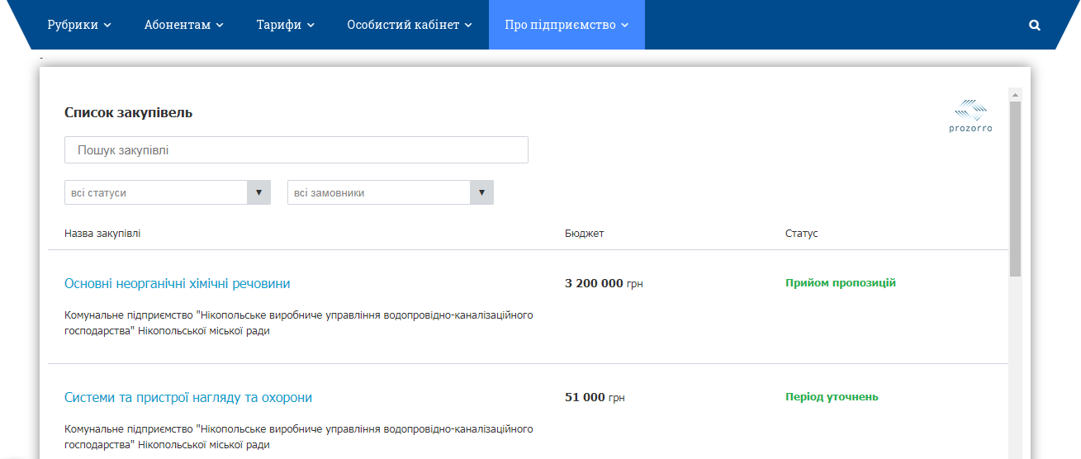Focus the 'Пошук закупівлі' search field

coord(296,150)
